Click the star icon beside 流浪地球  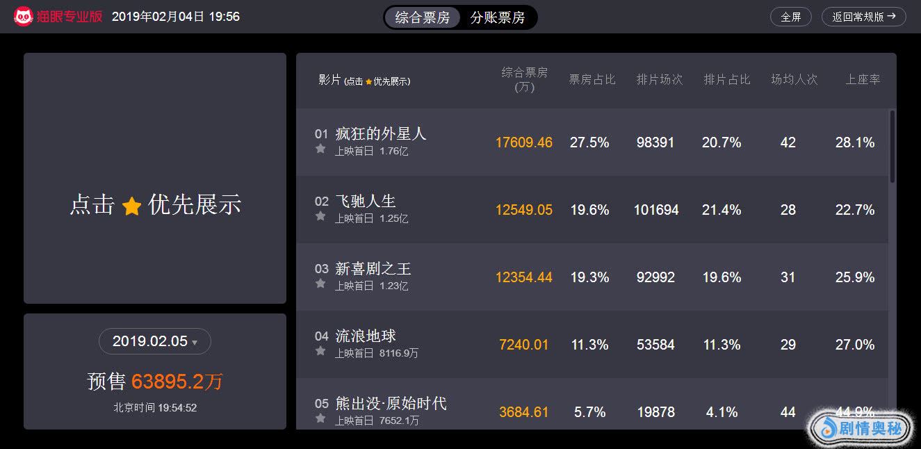tap(320, 351)
